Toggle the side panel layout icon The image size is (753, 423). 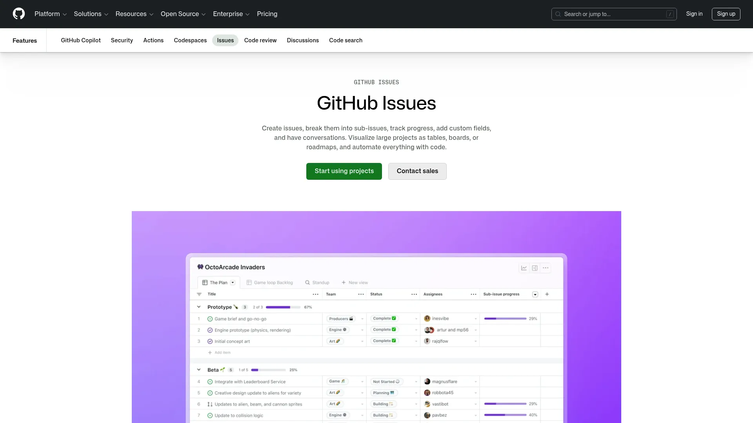pyautogui.click(x=535, y=268)
